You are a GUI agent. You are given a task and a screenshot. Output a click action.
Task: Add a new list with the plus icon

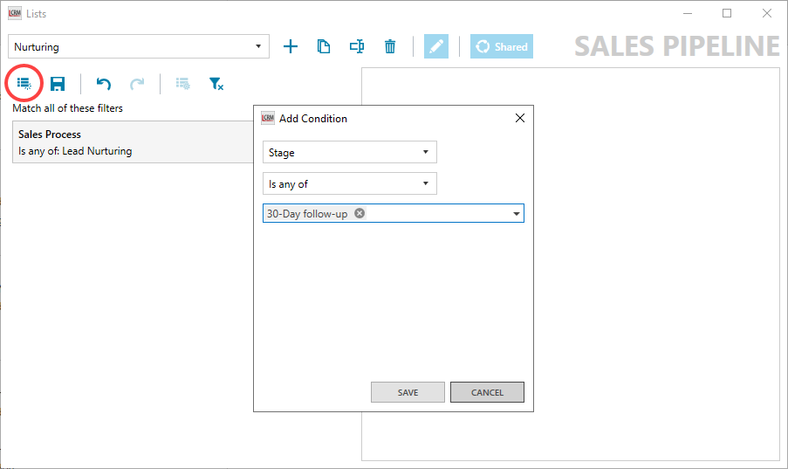[291, 46]
